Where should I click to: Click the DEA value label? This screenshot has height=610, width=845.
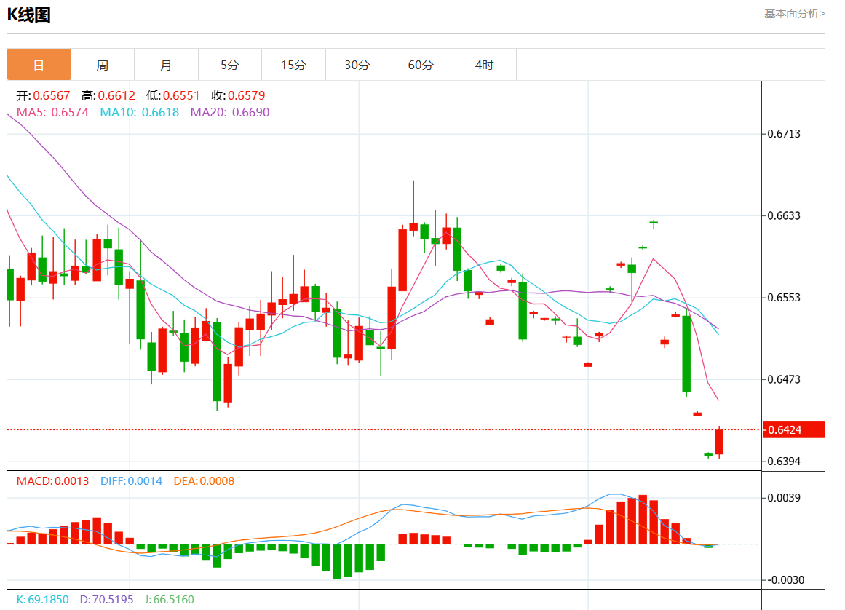(x=204, y=480)
